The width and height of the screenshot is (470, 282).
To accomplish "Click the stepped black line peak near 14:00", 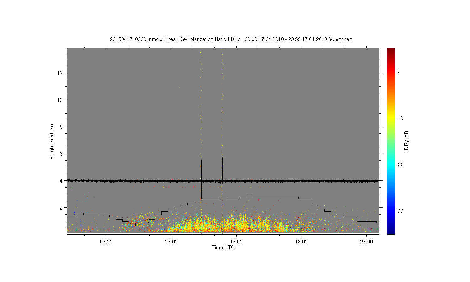I will click(x=249, y=195).
